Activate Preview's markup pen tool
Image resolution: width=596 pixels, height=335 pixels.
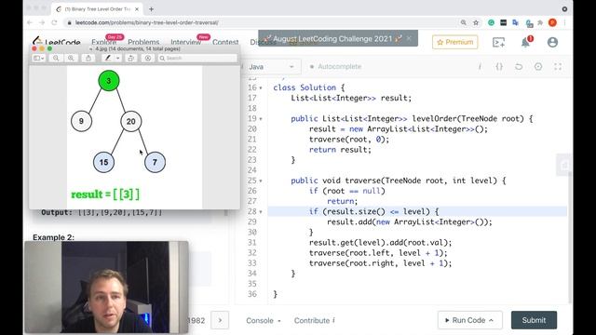108,58
